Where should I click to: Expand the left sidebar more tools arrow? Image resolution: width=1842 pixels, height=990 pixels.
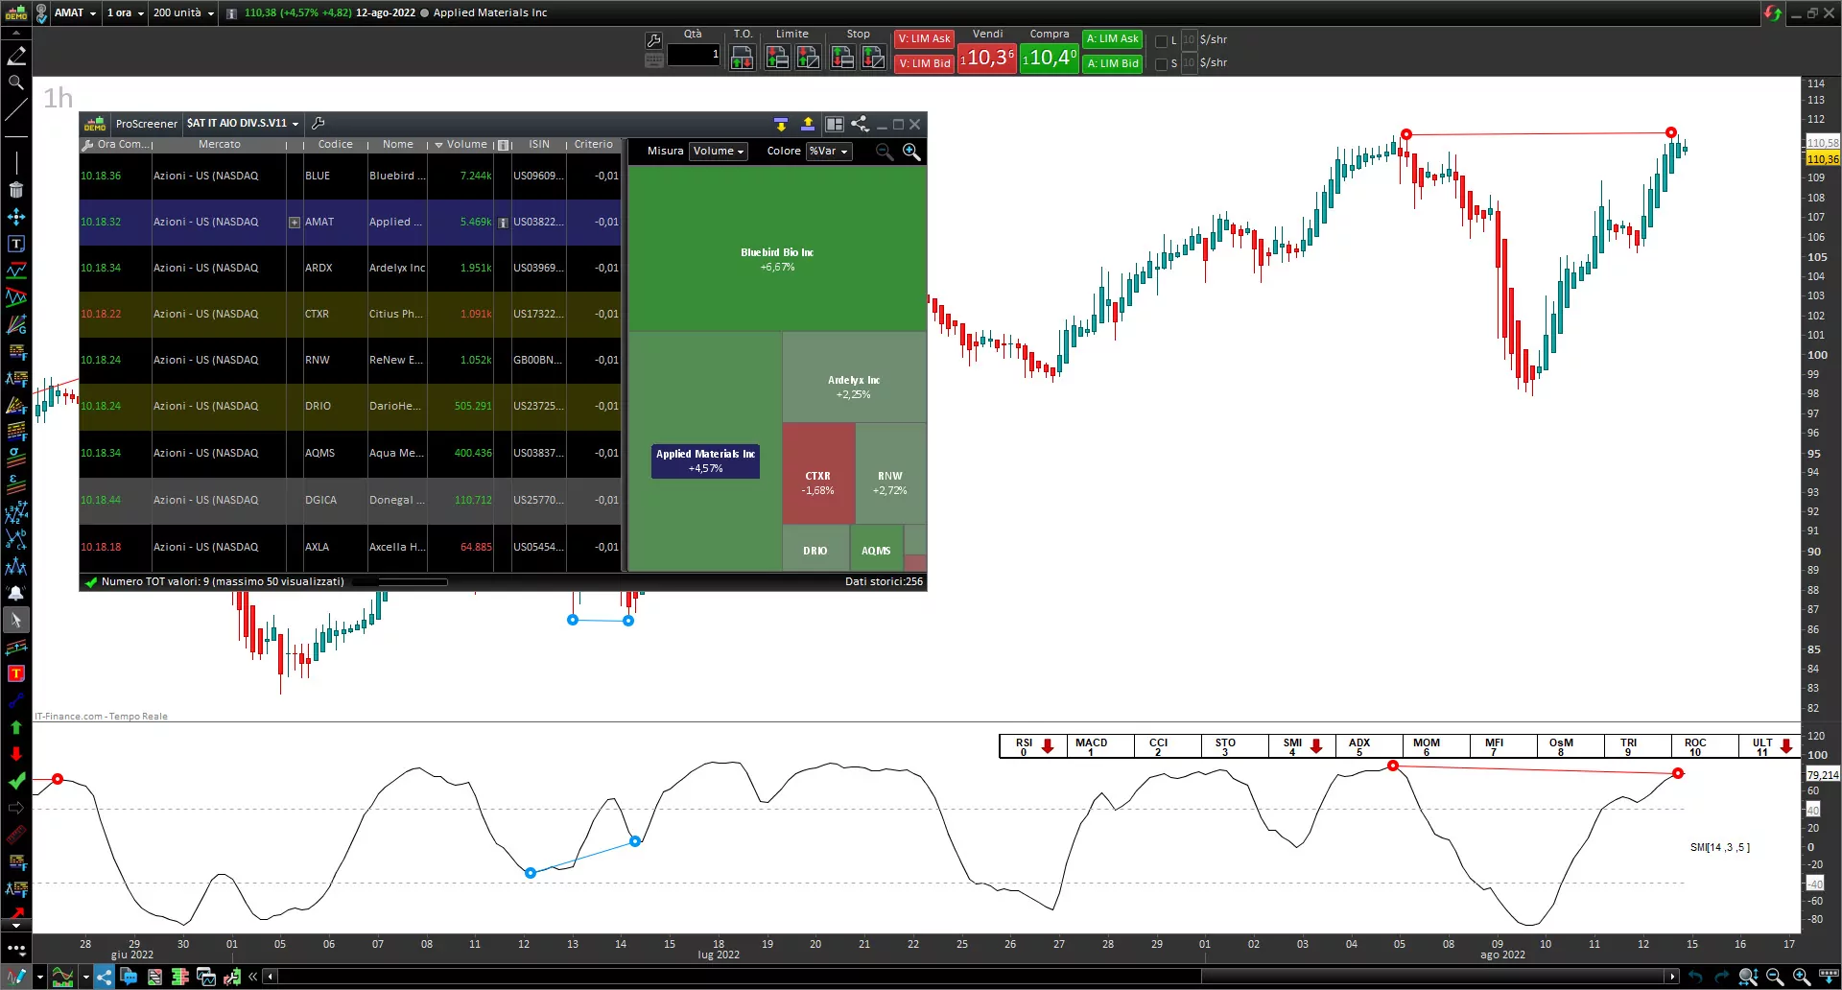click(x=16, y=926)
